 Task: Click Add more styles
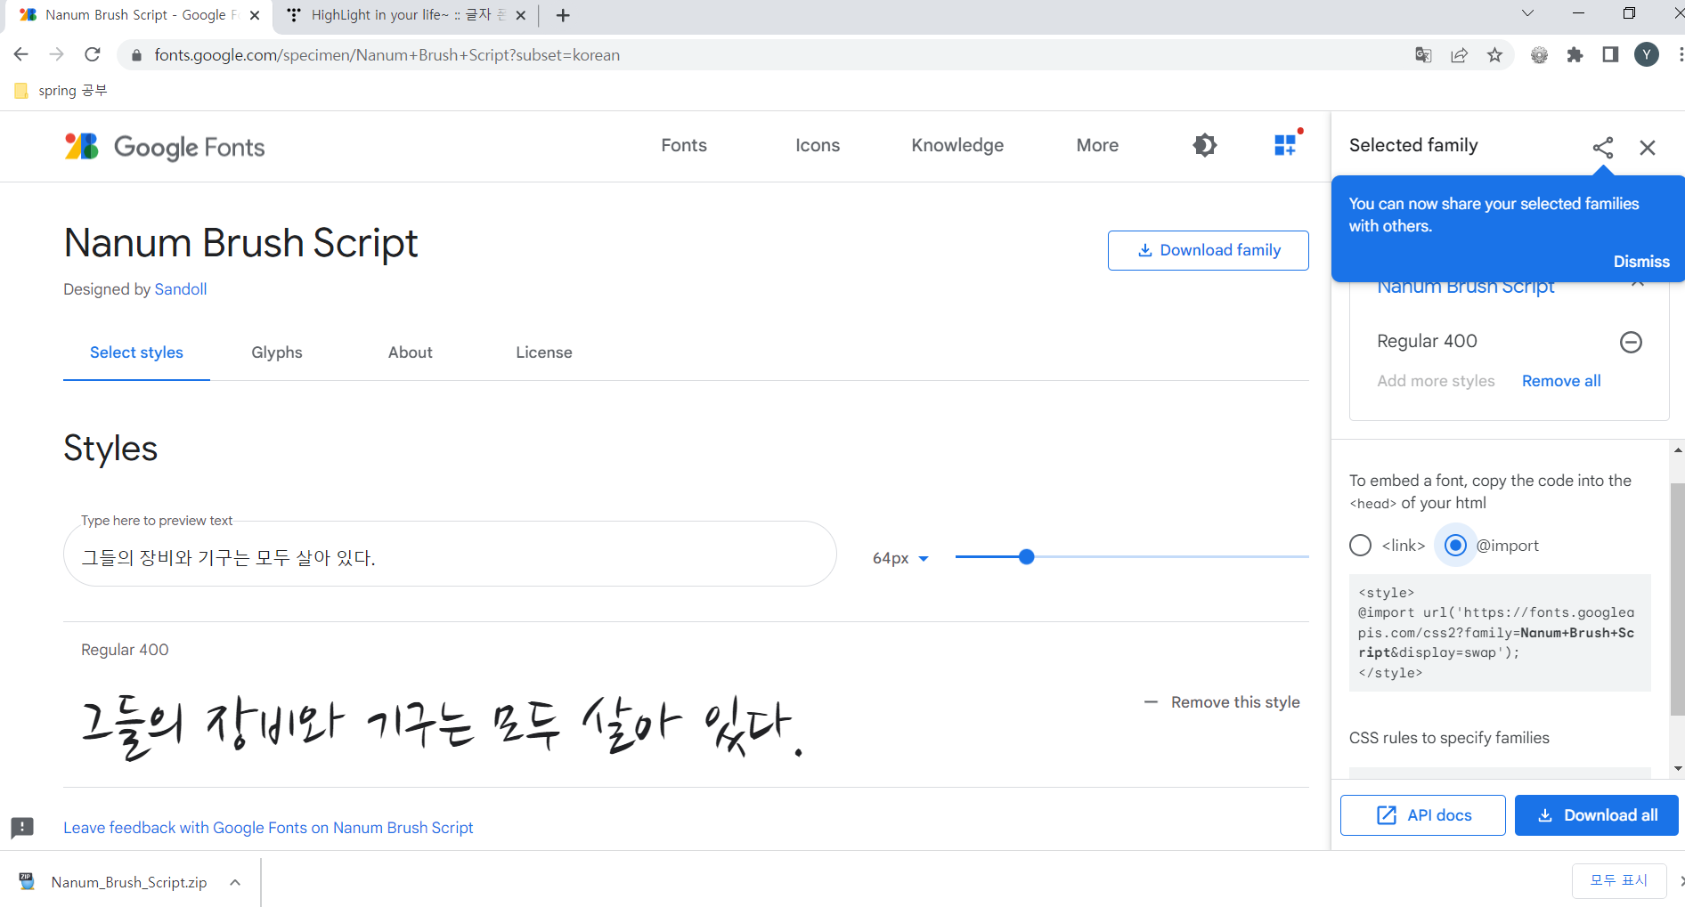(1436, 381)
